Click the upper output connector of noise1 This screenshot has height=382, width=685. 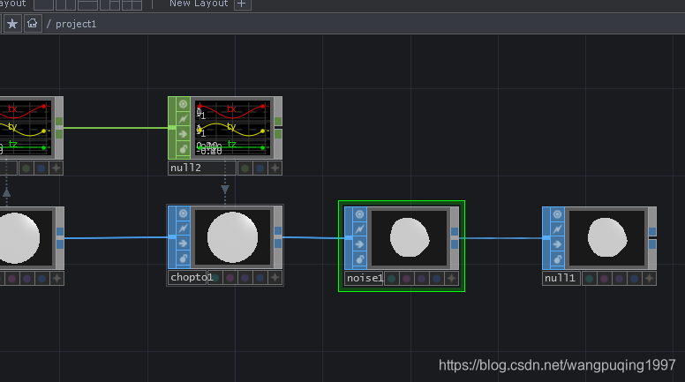coord(455,231)
